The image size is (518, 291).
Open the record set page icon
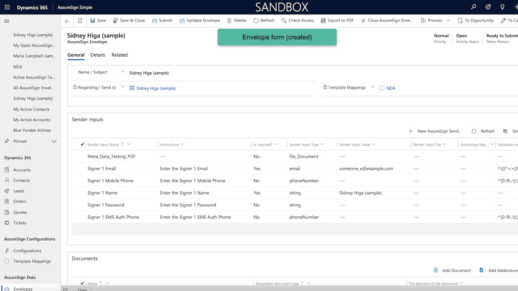click(80, 21)
